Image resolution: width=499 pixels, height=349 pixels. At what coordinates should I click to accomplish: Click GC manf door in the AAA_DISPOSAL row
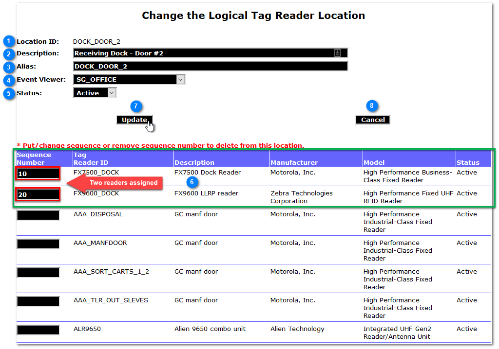point(196,214)
